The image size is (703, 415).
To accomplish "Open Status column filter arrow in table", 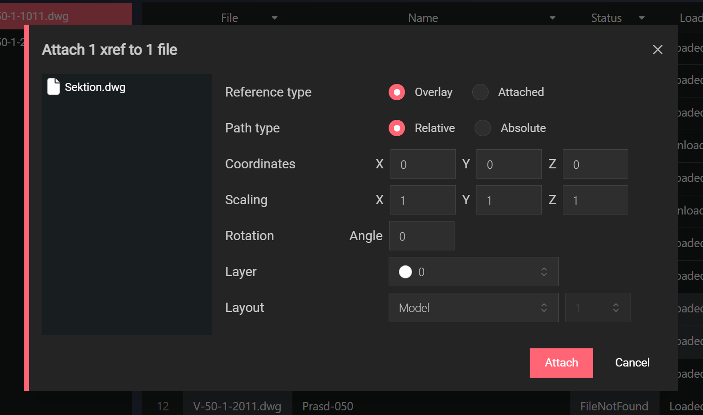I will pyautogui.click(x=642, y=18).
